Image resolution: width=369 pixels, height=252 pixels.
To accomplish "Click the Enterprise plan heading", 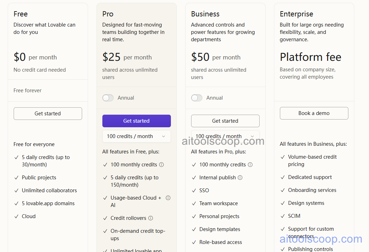I will tap(296, 14).
